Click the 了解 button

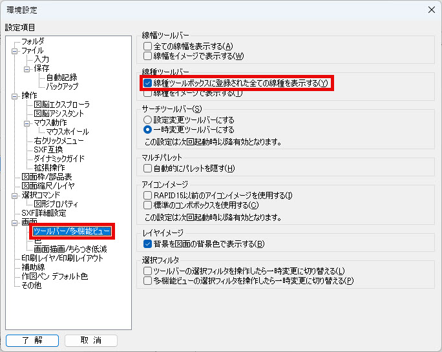[x=32, y=340]
